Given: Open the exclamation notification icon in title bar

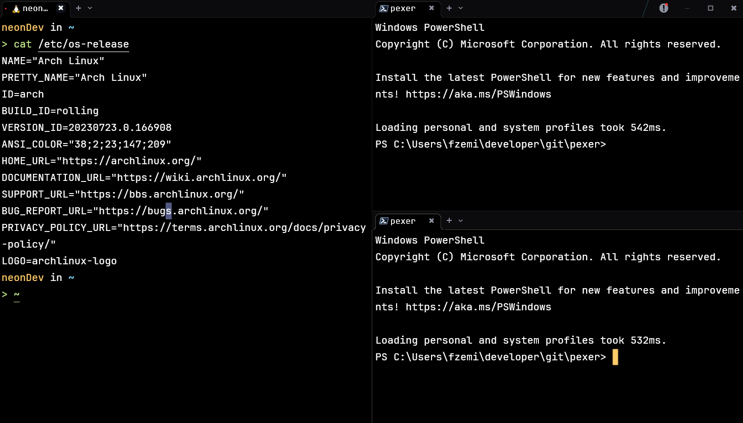Looking at the screenshot, I should pyautogui.click(x=663, y=8).
